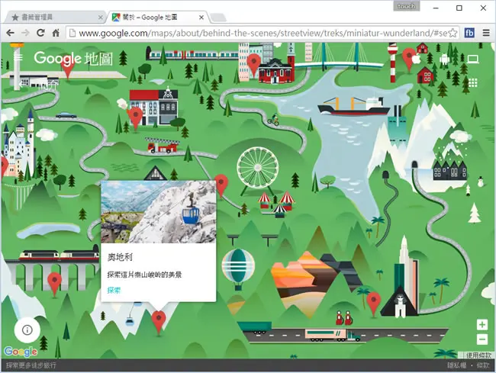Screen dimensions: 496x373
Task: Open the Chrome menu button
Action: point(486,33)
